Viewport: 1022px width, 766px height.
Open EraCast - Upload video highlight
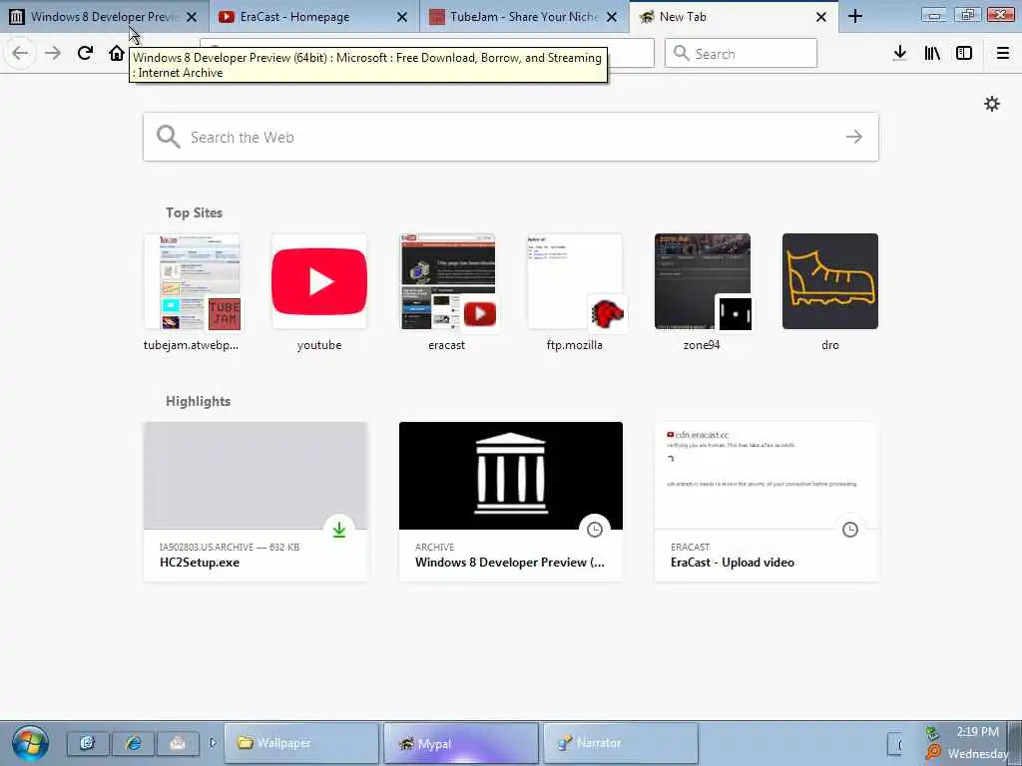pos(766,502)
